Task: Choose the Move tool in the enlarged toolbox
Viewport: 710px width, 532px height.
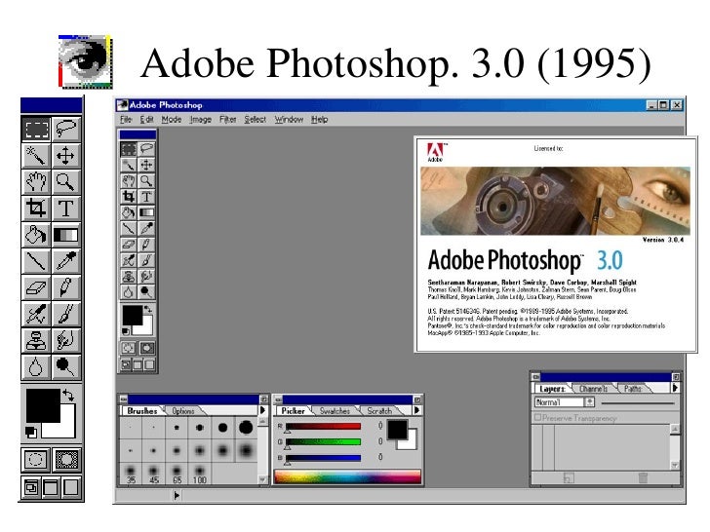Action: tap(66, 156)
